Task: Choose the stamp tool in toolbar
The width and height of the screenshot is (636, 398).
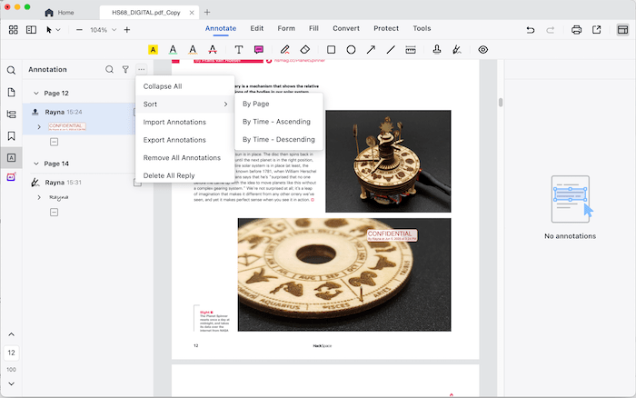Action: (437, 49)
